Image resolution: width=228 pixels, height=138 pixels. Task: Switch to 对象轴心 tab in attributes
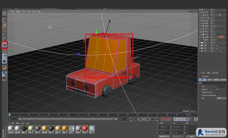point(217,80)
